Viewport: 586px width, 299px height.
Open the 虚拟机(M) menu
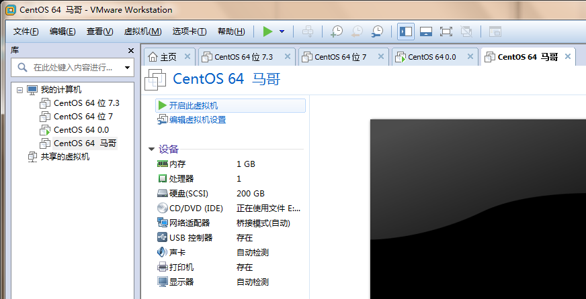tap(142, 32)
